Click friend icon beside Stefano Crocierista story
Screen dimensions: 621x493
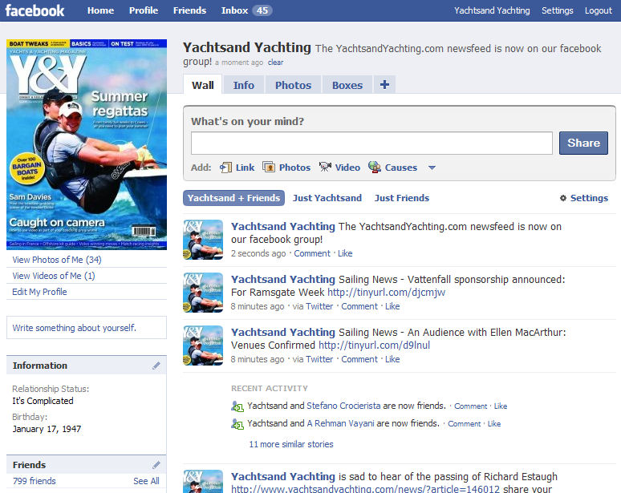pyautogui.click(x=237, y=406)
